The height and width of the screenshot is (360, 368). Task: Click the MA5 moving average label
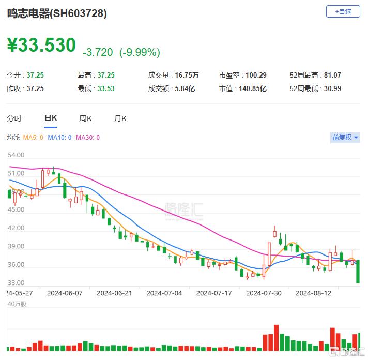click(33, 138)
